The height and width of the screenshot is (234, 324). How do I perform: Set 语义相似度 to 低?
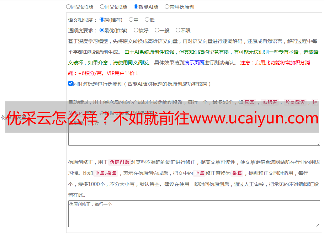coord(147,20)
